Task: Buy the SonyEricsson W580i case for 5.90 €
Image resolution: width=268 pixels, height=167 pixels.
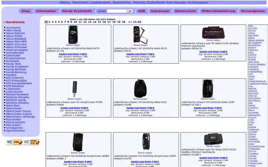Action: click(x=78, y=162)
